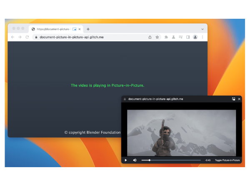
Task: Click the Toggle Picture-in-Picture button
Action: (x=227, y=160)
